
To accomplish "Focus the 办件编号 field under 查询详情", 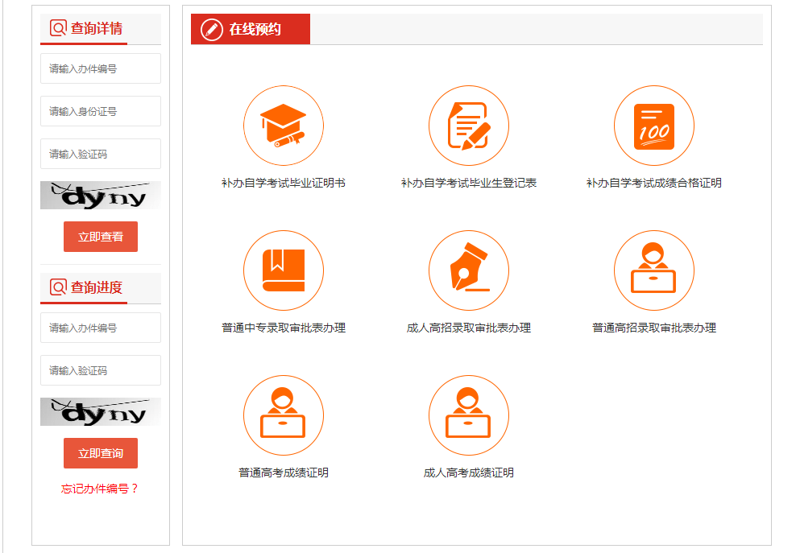I will 101,68.
